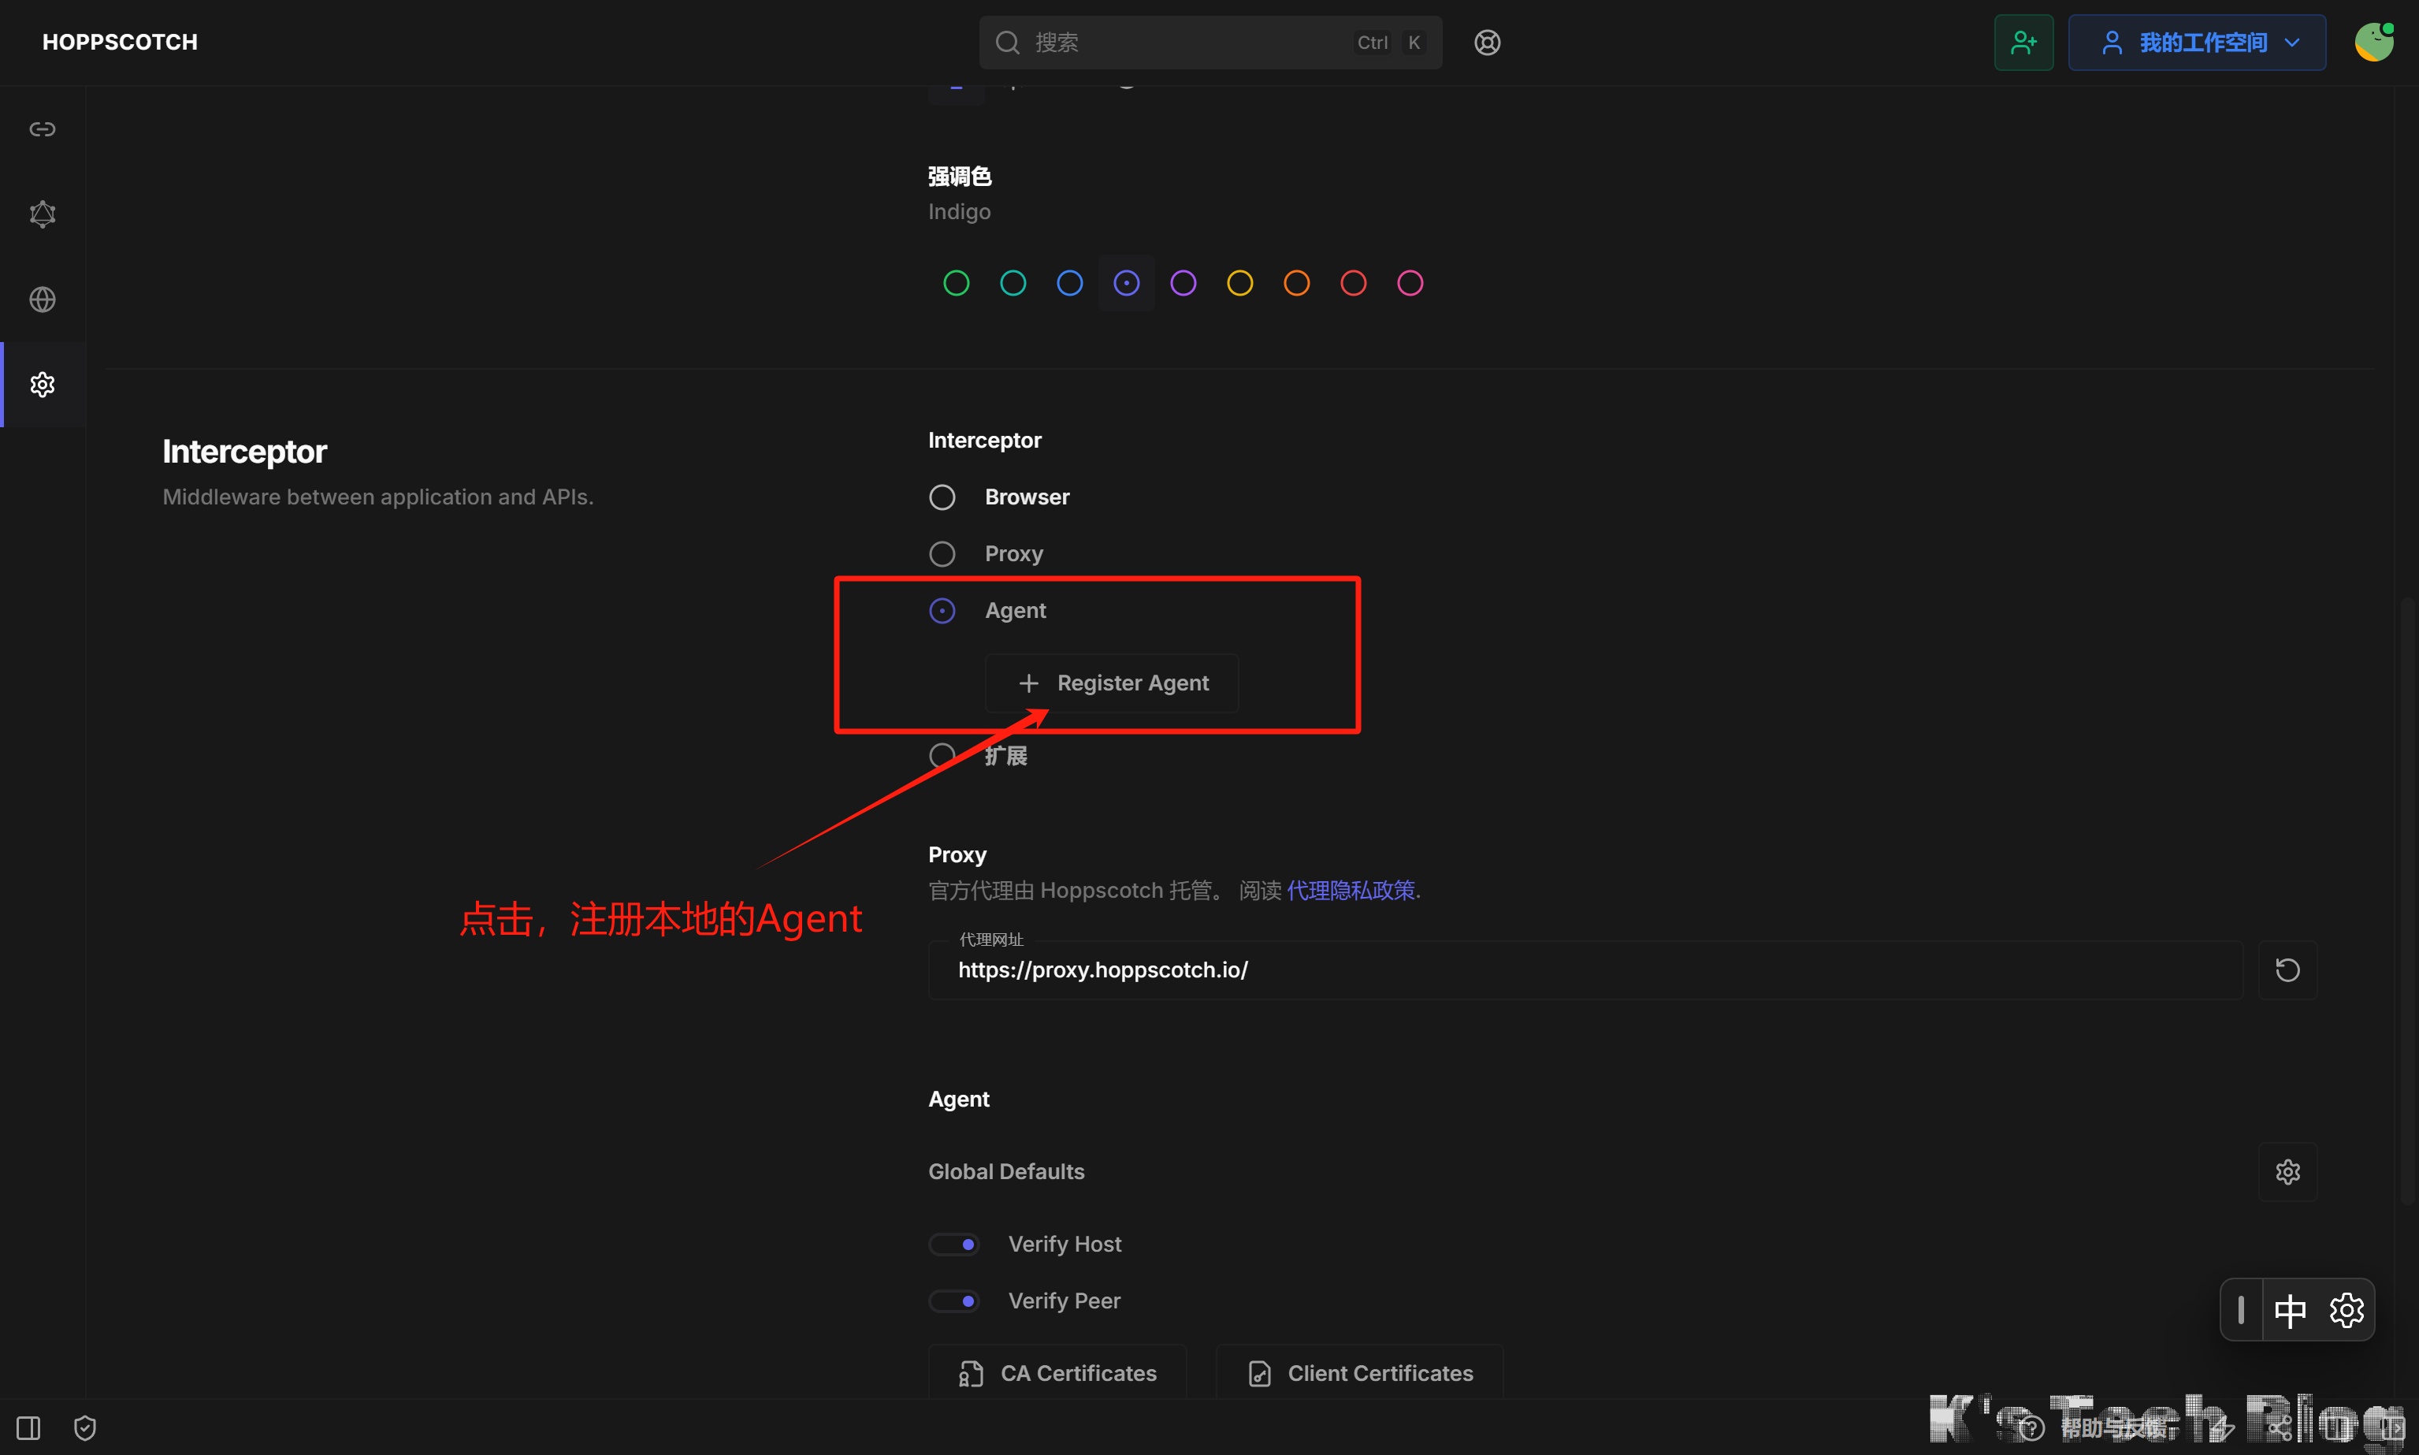
Task: Open the REST link icon in sidebar
Action: click(42, 129)
